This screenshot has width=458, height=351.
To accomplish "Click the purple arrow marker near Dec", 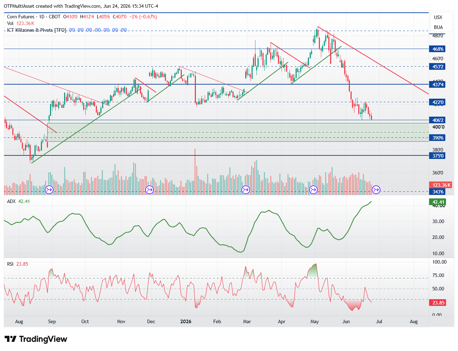I will click(x=149, y=190).
